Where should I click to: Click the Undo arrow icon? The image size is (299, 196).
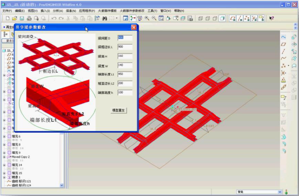(54, 18)
